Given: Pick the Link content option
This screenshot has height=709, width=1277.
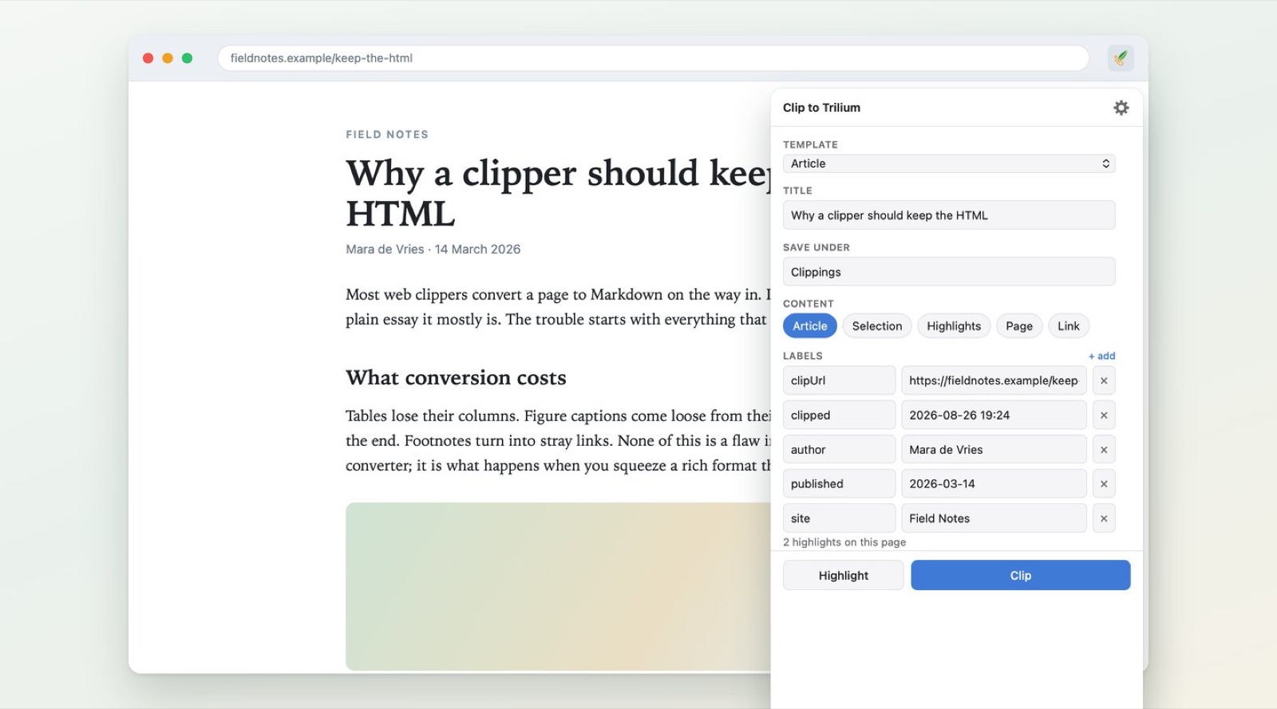Looking at the screenshot, I should pos(1069,326).
